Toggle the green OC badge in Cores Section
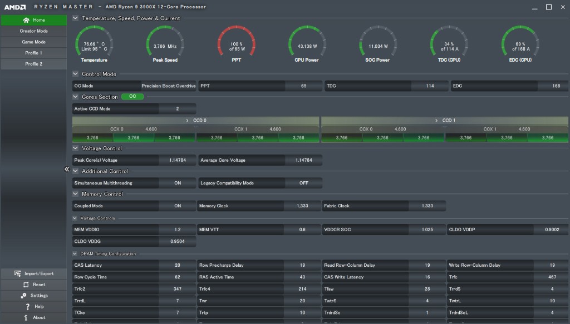This screenshot has height=324, width=570. 132,97
